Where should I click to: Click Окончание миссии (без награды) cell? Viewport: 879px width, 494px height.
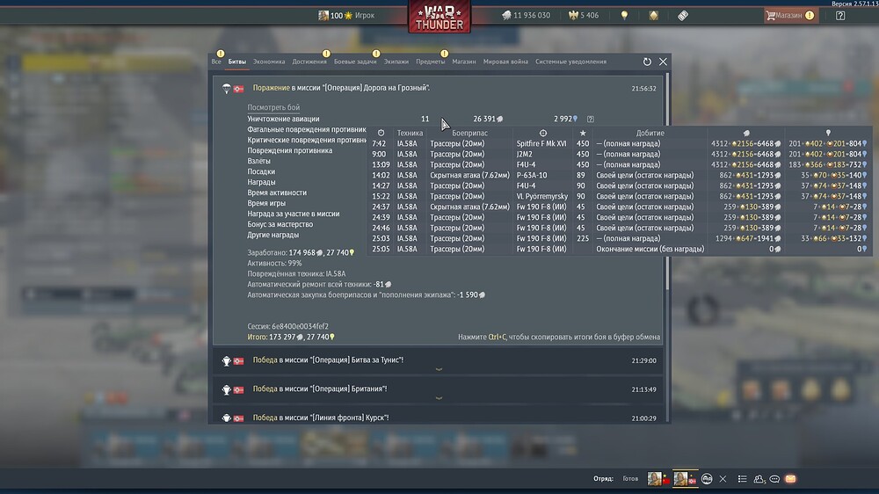point(650,249)
